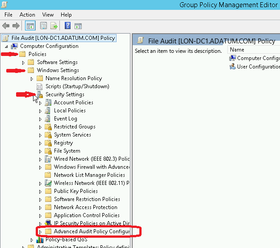This screenshot has width=280, height=248.
Task: Click the Computer Configuration tree icon
Action: click(14, 46)
